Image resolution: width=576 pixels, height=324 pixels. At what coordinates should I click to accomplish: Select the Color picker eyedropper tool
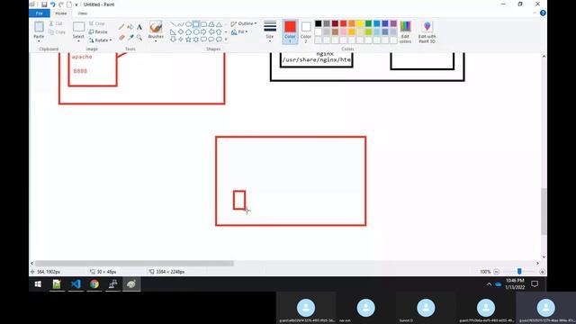point(130,38)
